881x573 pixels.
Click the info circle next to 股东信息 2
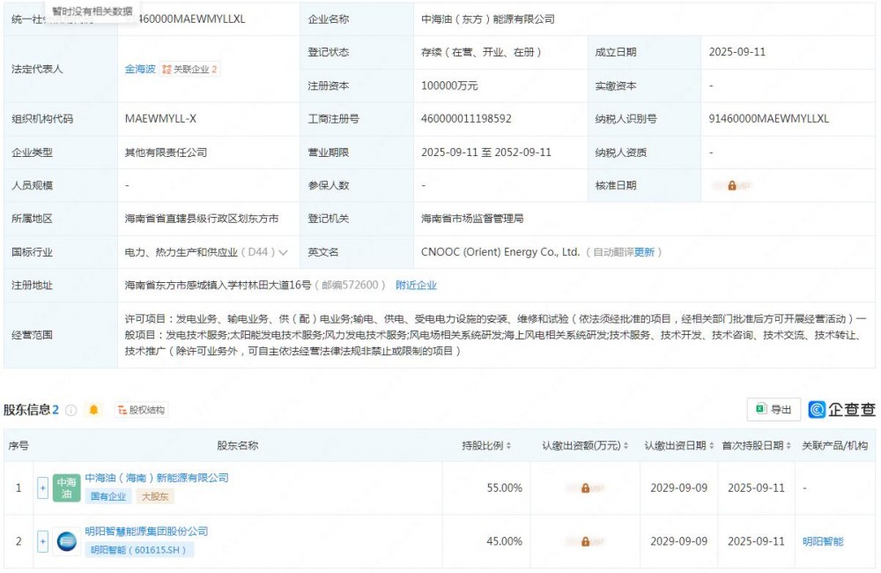pyautogui.click(x=70, y=408)
